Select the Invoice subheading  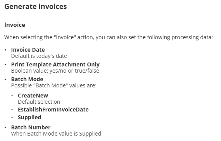15,25
